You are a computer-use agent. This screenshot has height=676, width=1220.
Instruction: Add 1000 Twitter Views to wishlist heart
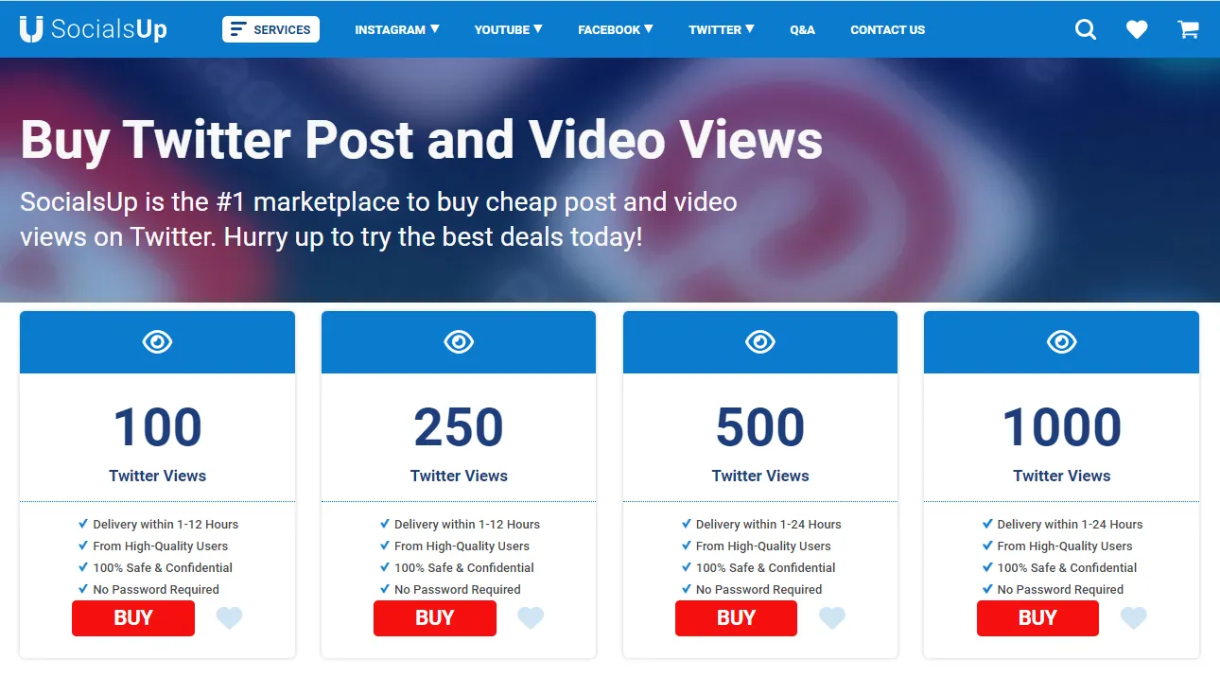click(1133, 618)
